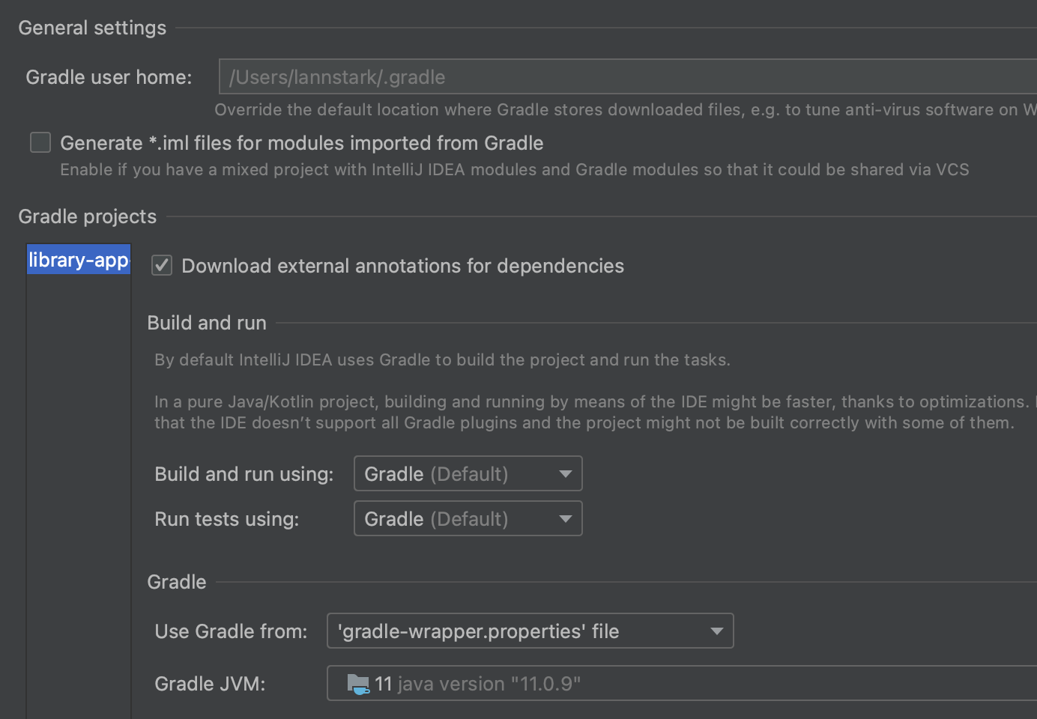Click the Gradle JVM label

click(210, 684)
